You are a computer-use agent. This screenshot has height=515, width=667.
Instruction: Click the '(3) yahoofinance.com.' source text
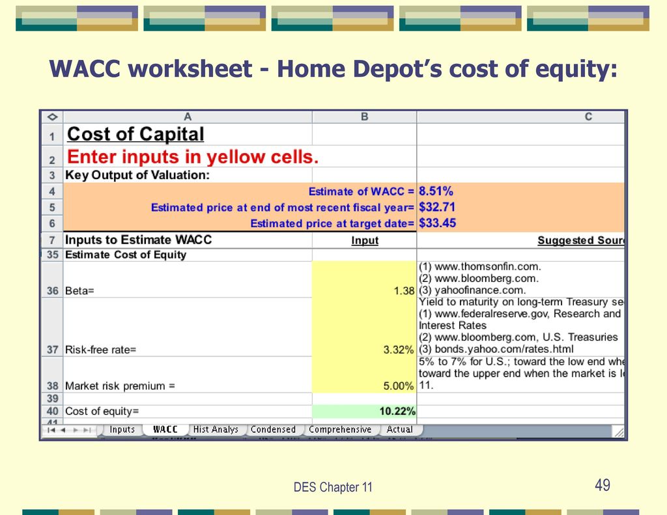pos(472,290)
